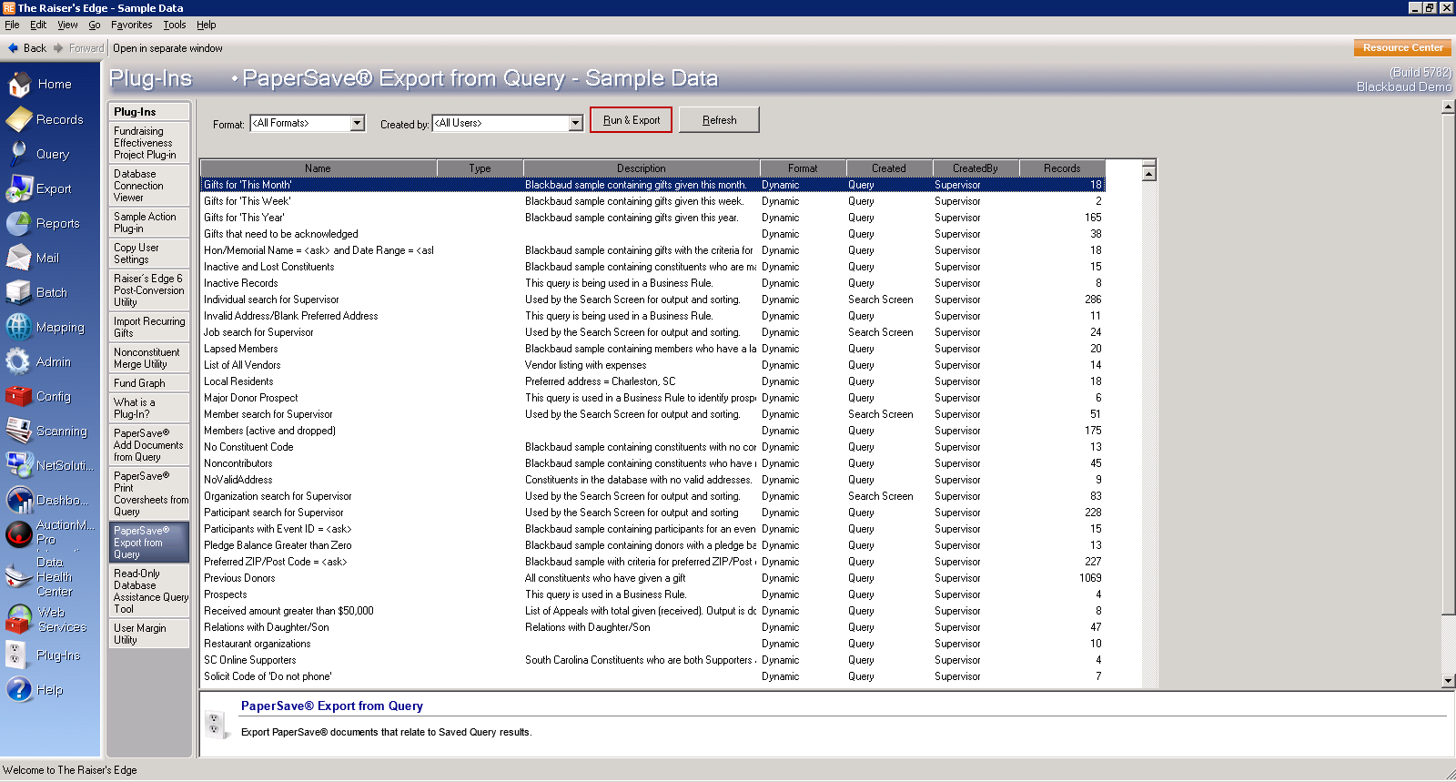Select Nonconstituent Merge Utility plug-in

149,358
